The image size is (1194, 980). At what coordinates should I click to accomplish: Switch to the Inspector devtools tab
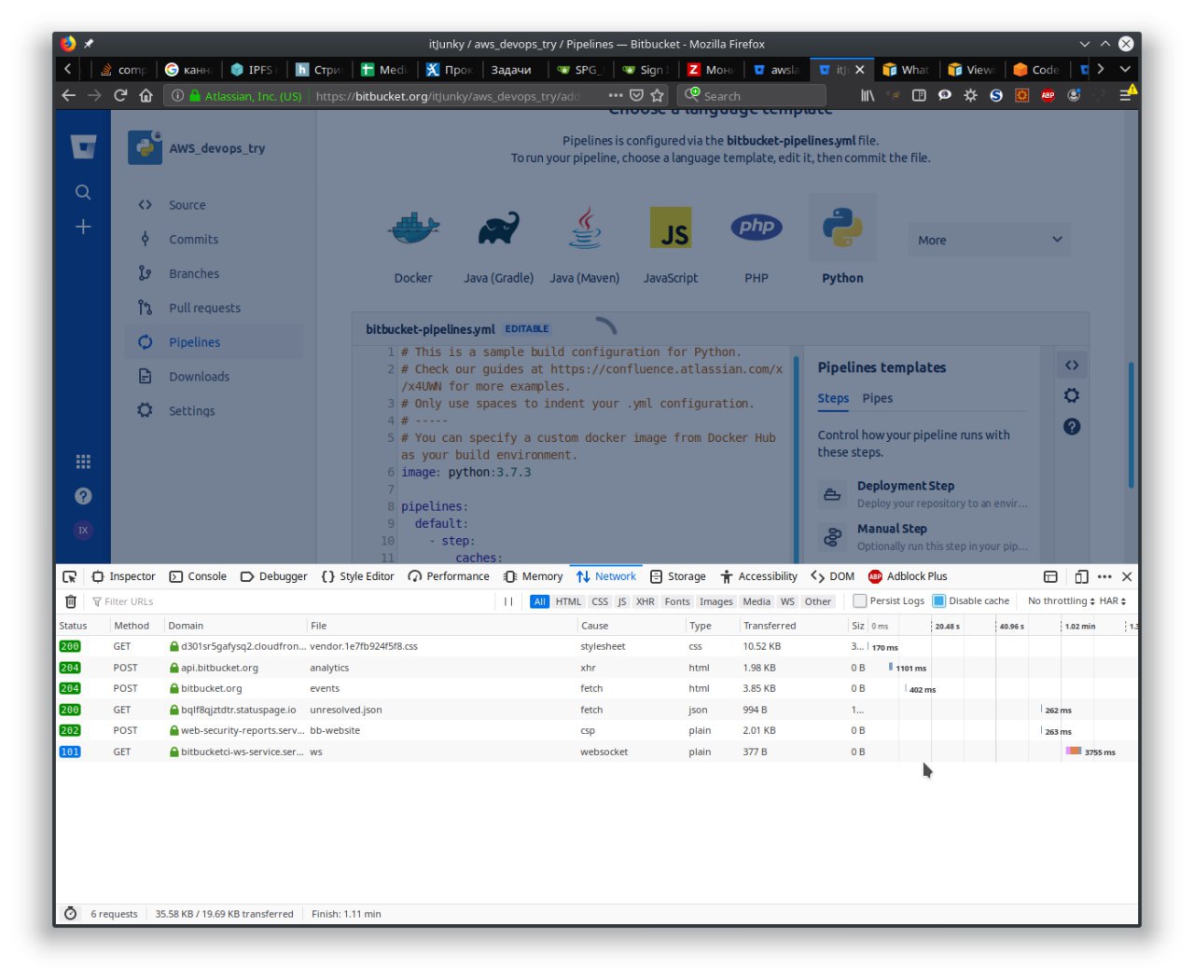pyautogui.click(x=123, y=576)
